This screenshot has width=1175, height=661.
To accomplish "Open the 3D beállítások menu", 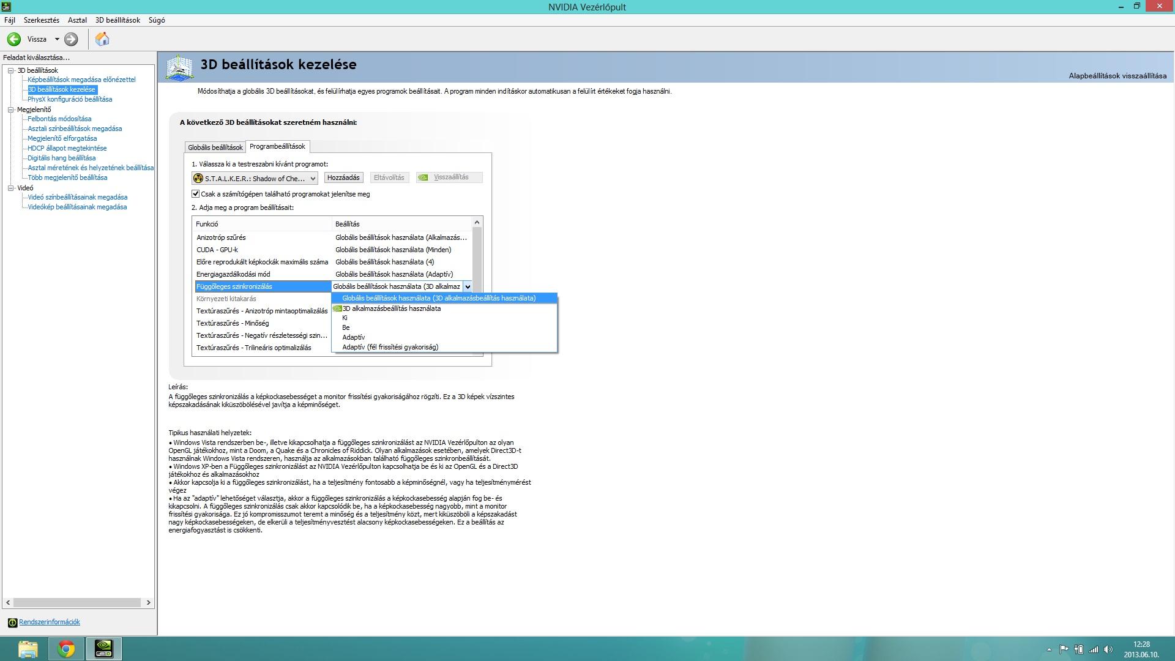I will 117,20.
